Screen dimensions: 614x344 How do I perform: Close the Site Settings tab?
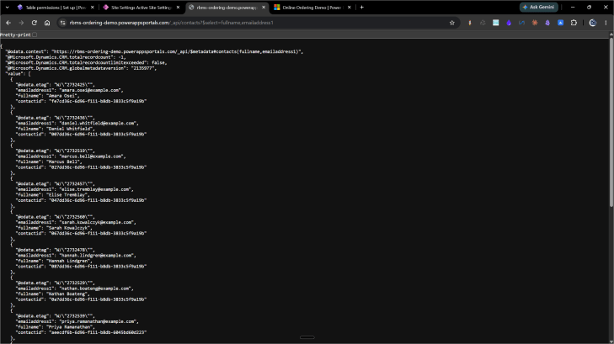coord(179,8)
